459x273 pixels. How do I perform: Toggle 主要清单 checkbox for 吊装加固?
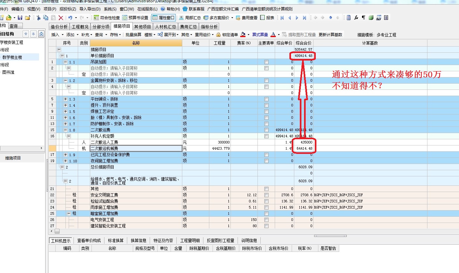[267, 62]
